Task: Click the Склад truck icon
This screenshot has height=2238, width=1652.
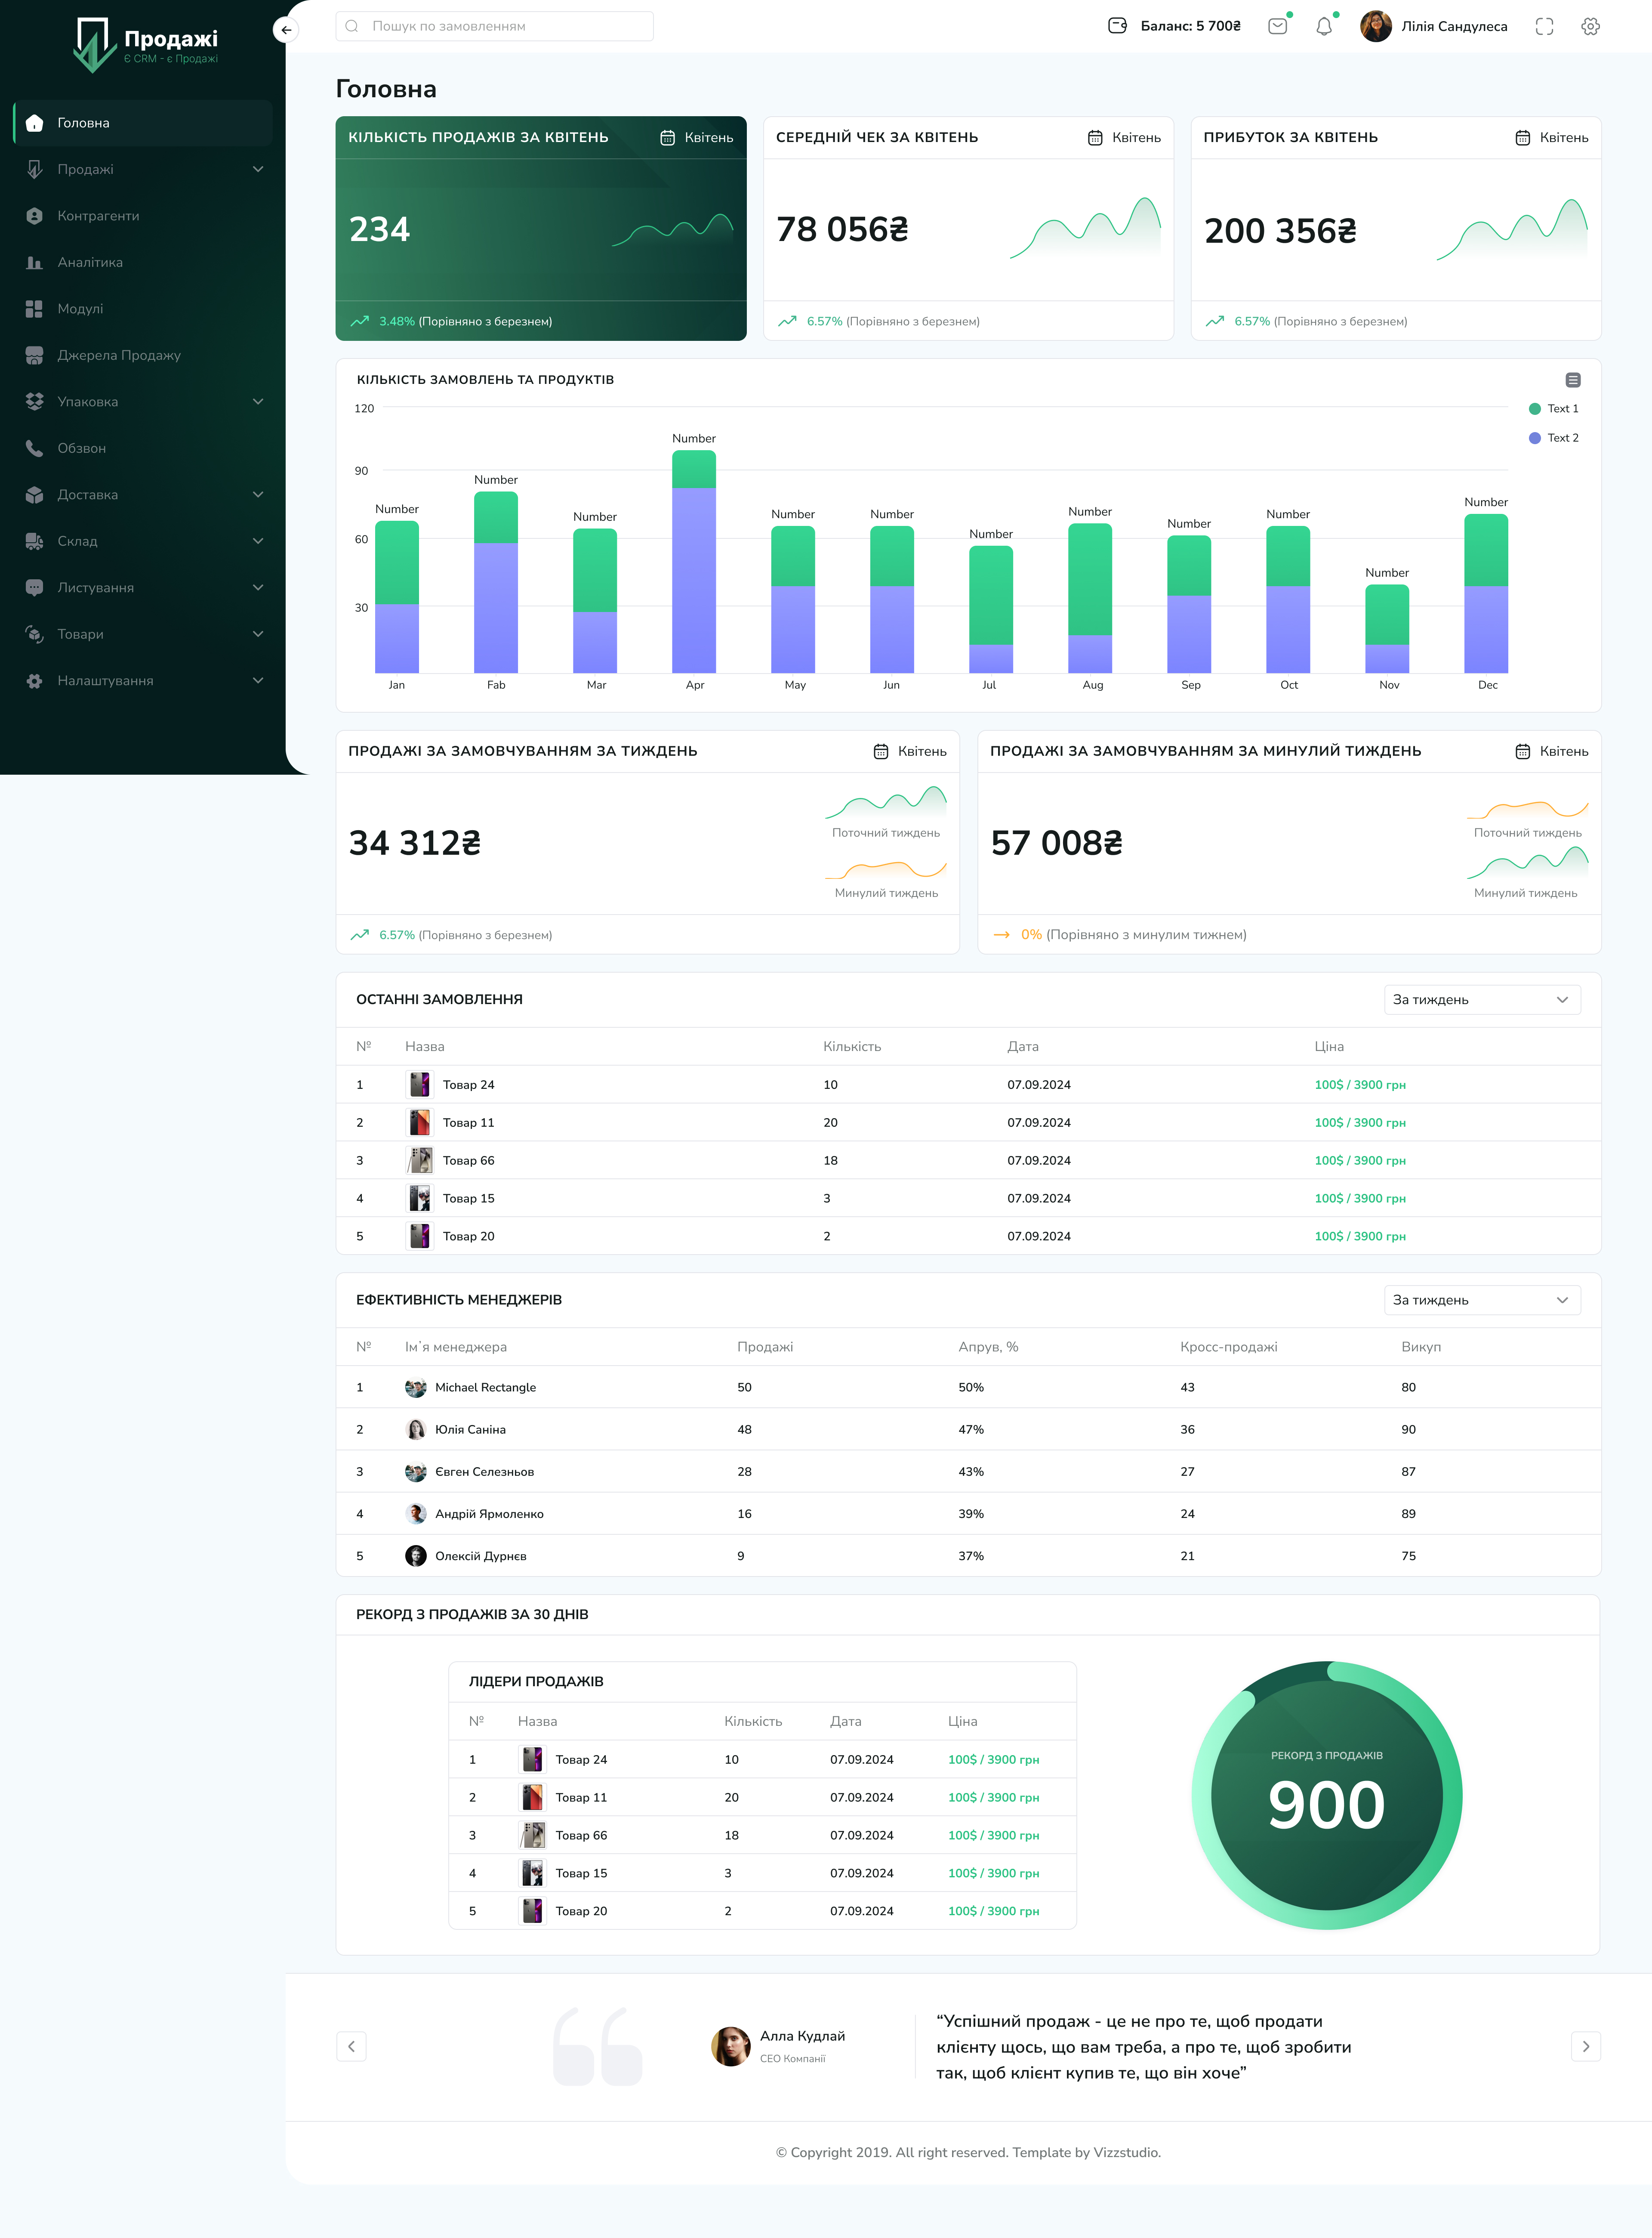Action: click(34, 541)
